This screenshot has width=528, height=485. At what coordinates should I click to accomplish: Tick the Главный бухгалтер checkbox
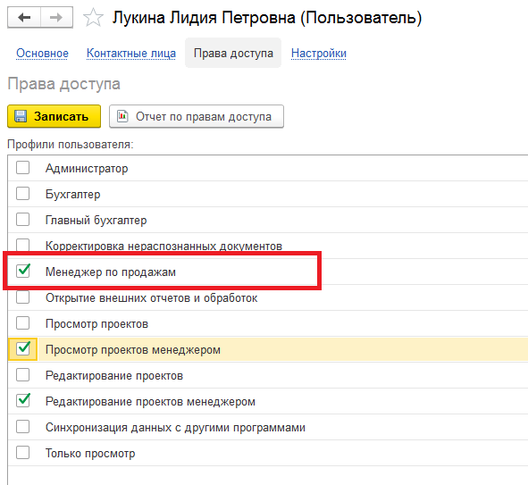[x=23, y=220]
